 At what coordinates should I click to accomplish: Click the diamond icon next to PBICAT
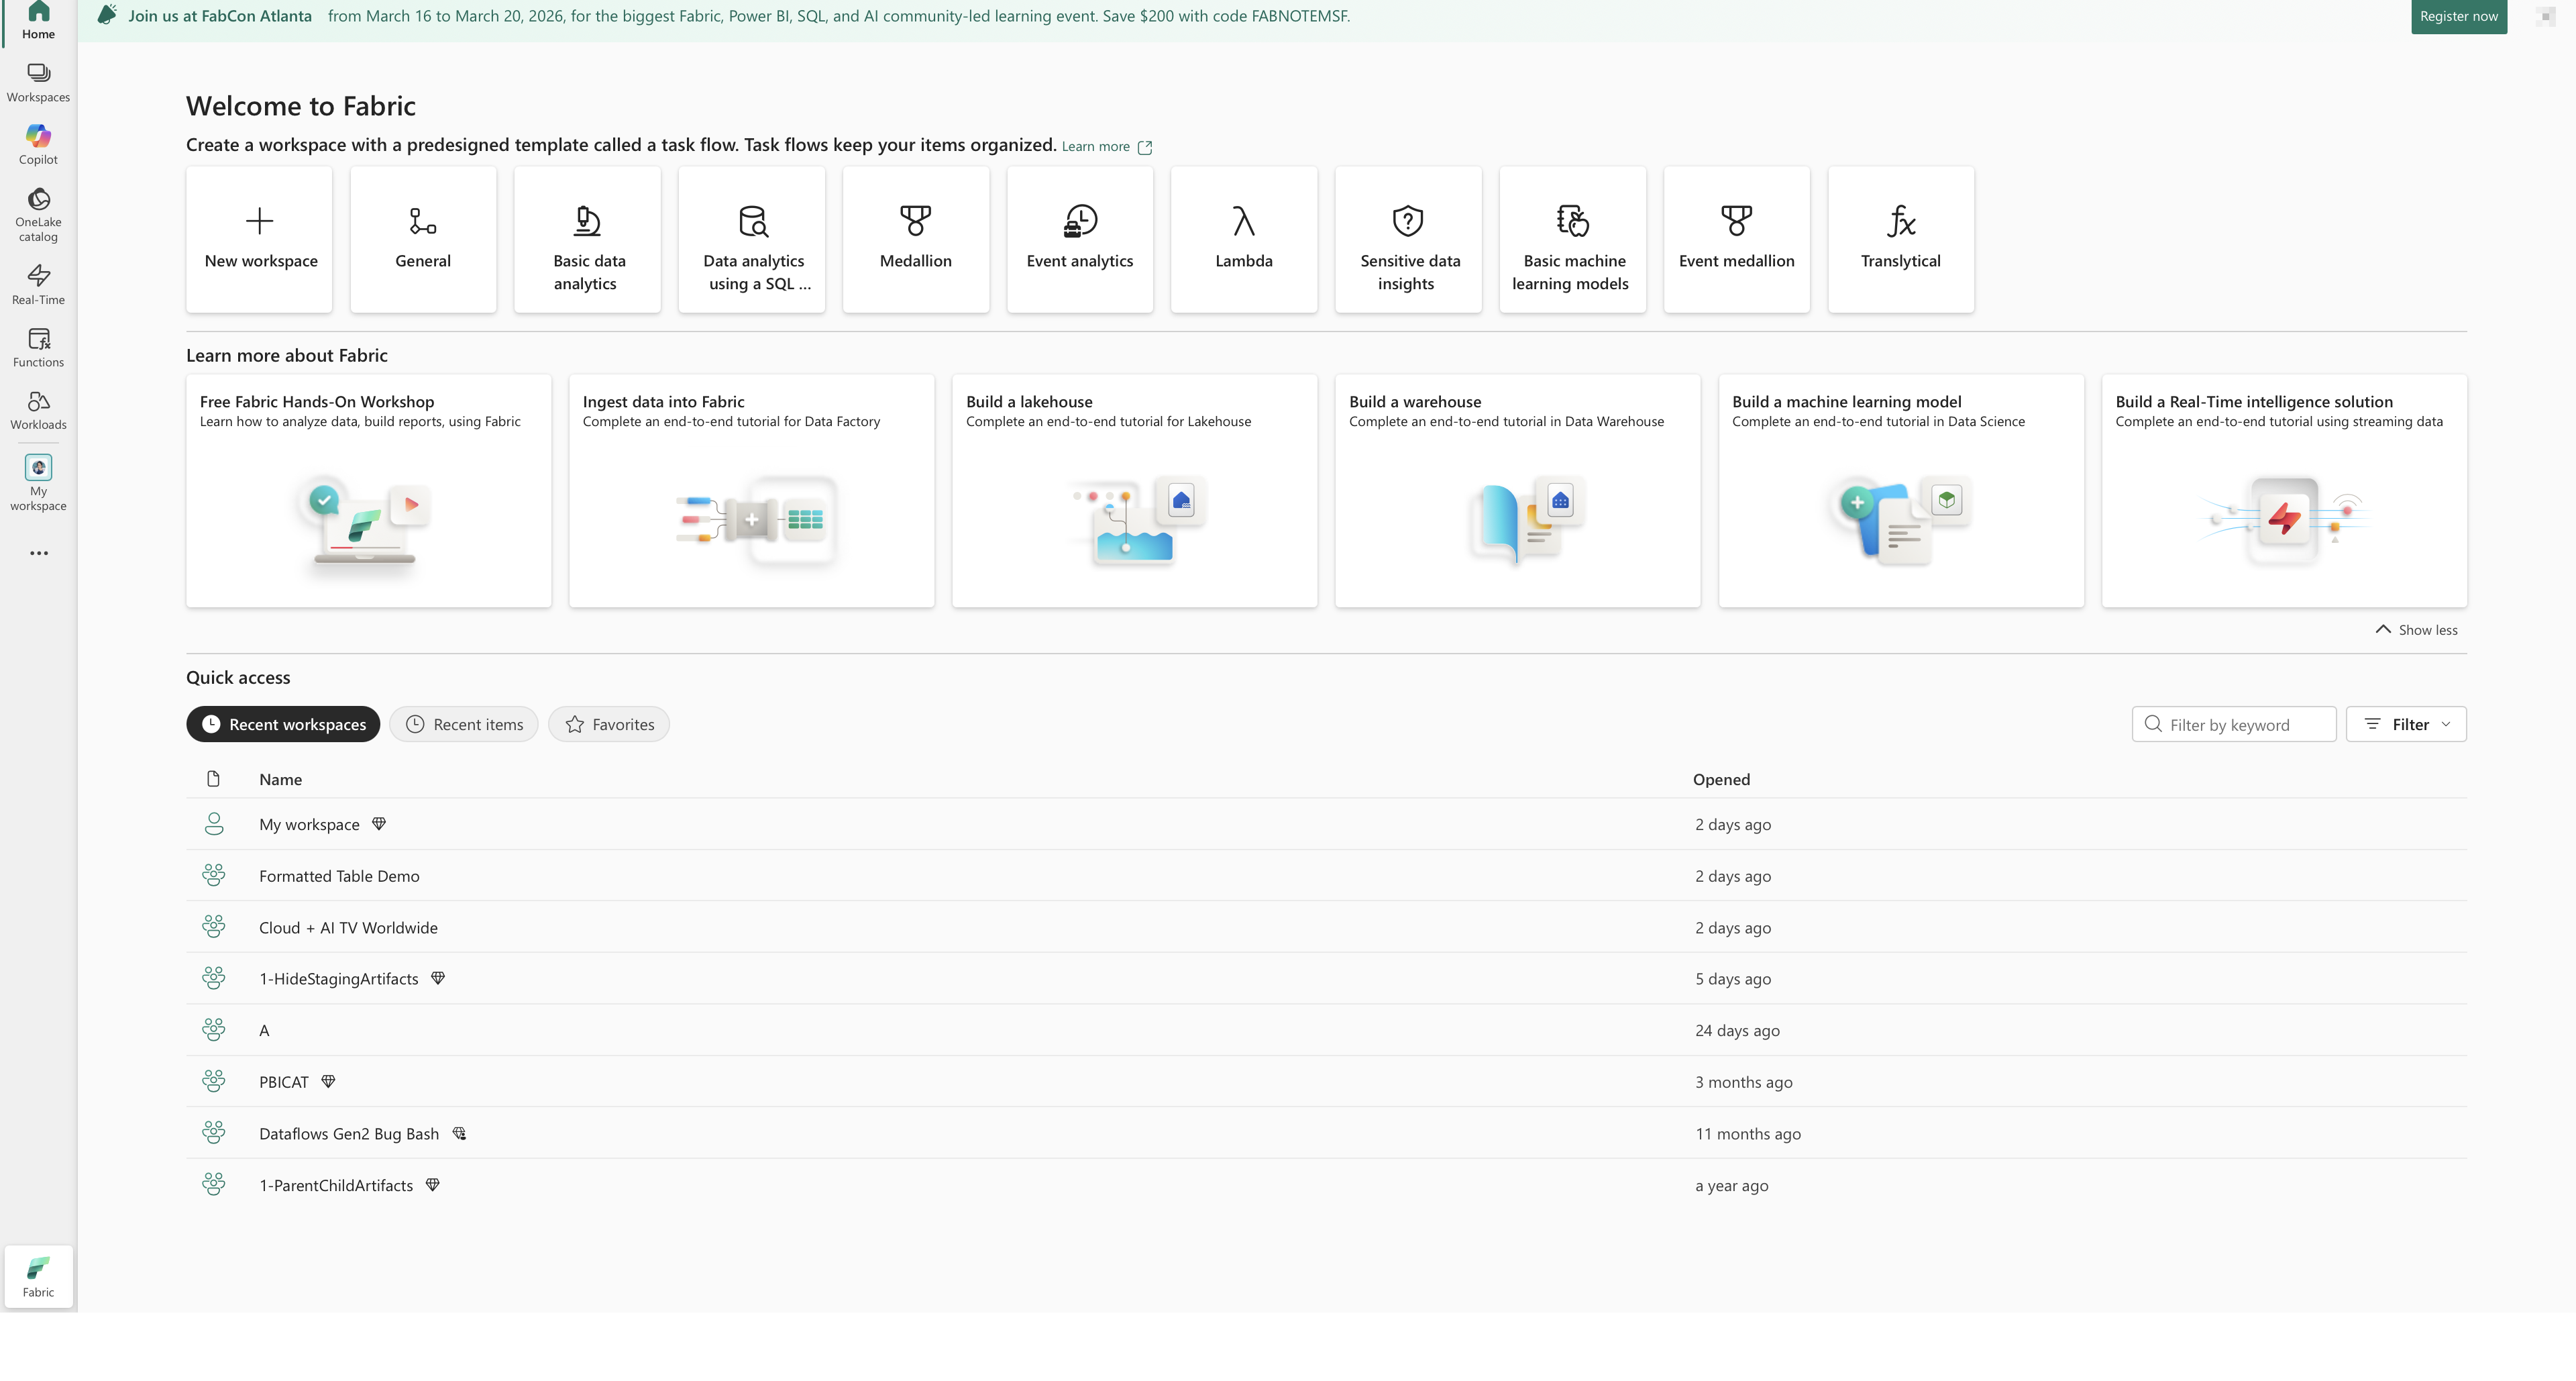click(328, 1081)
